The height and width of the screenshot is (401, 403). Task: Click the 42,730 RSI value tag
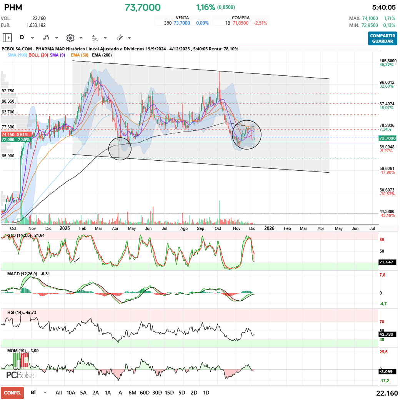click(x=387, y=334)
